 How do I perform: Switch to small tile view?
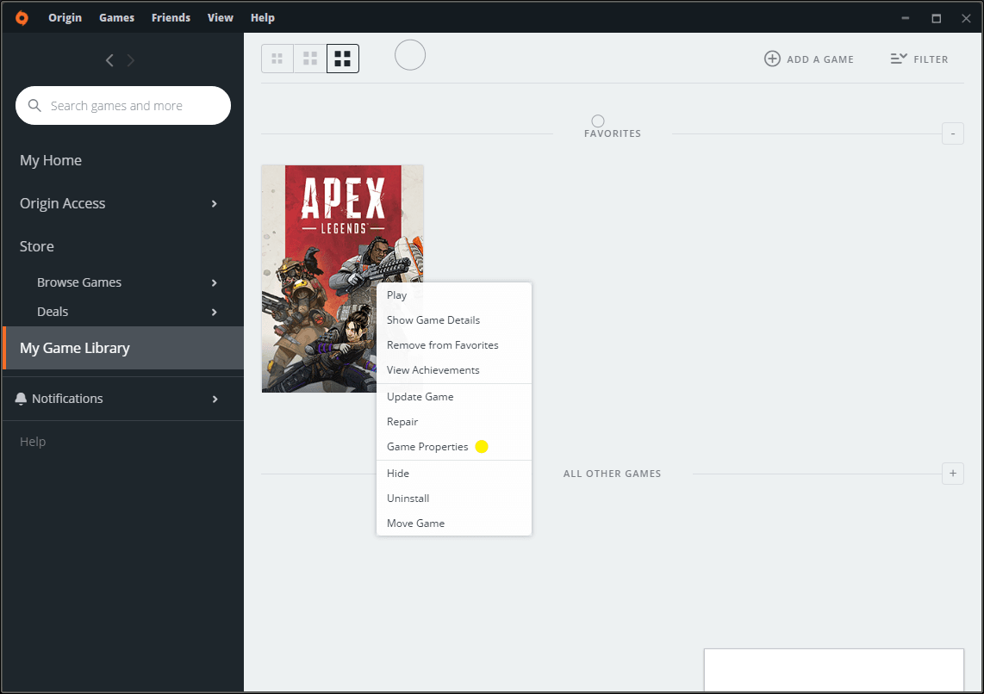[277, 59]
